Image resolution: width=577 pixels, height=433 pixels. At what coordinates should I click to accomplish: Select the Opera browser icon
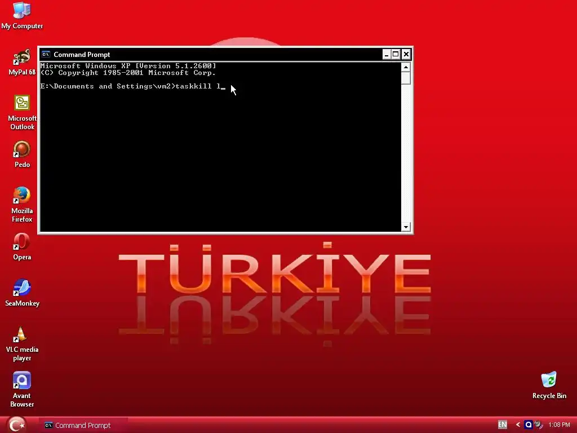coord(22,247)
